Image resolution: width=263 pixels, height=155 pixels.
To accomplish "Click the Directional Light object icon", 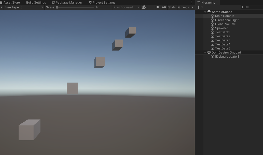I will [x=212, y=20].
